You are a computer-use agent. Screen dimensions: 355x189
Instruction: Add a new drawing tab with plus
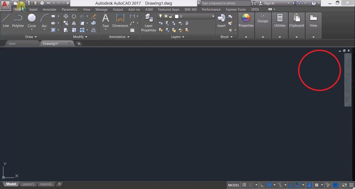[x=79, y=44]
